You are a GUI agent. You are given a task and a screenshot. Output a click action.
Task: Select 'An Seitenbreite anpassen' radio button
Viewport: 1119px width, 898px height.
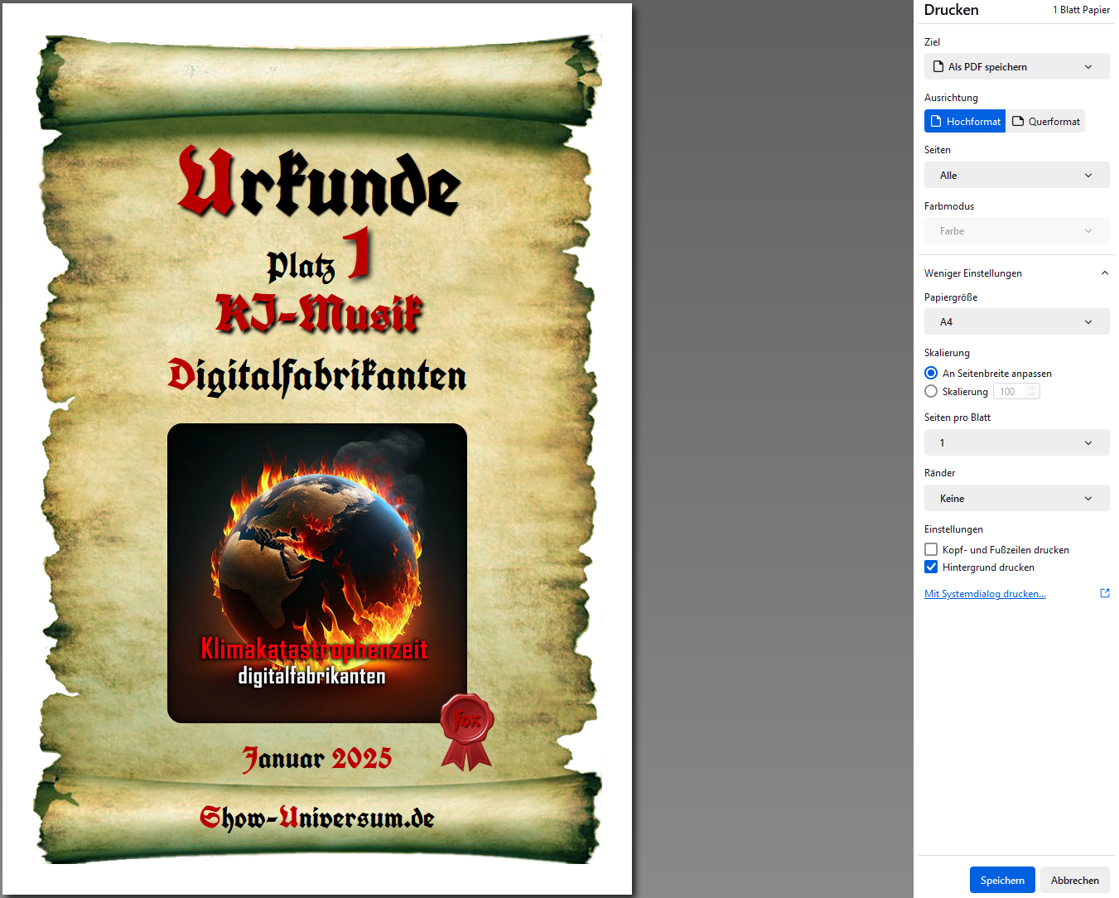pos(931,373)
